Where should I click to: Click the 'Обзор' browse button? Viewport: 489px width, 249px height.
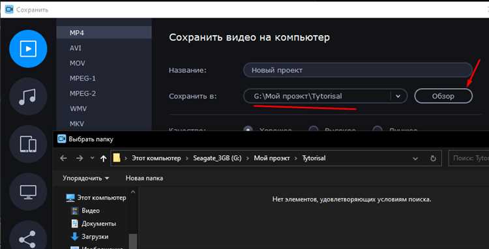443,96
